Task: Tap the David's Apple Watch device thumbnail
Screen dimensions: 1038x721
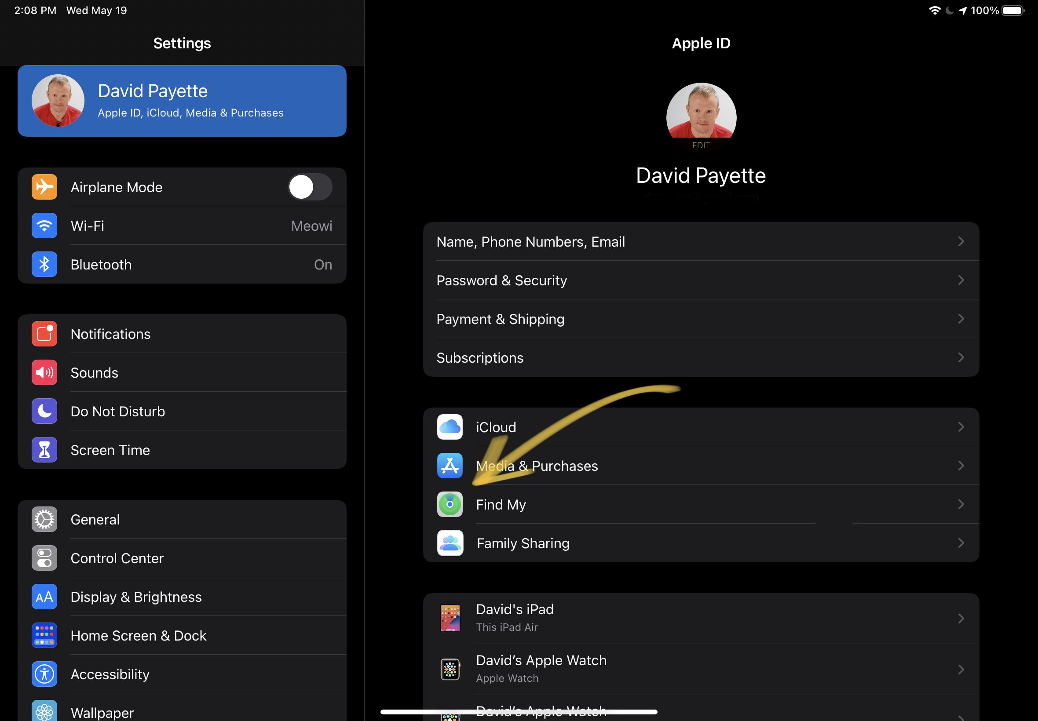Action: tap(450, 670)
